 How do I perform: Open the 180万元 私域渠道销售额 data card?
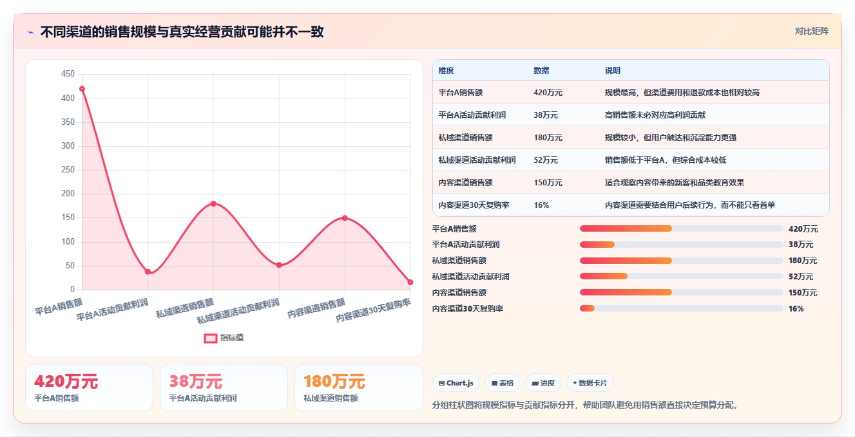click(x=359, y=387)
